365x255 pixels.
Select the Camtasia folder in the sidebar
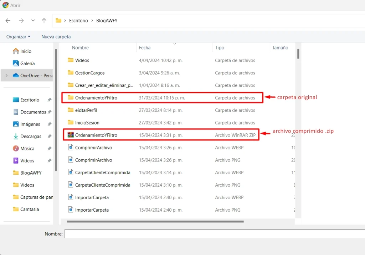coord(26,209)
